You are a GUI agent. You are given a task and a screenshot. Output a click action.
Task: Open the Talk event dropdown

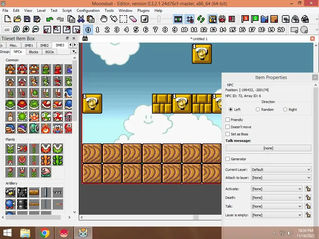[x=277, y=206]
